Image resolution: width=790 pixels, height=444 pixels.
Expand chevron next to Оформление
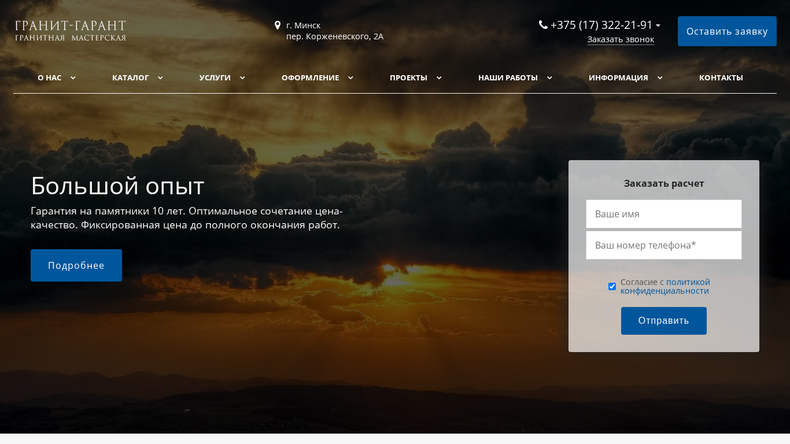(x=350, y=78)
